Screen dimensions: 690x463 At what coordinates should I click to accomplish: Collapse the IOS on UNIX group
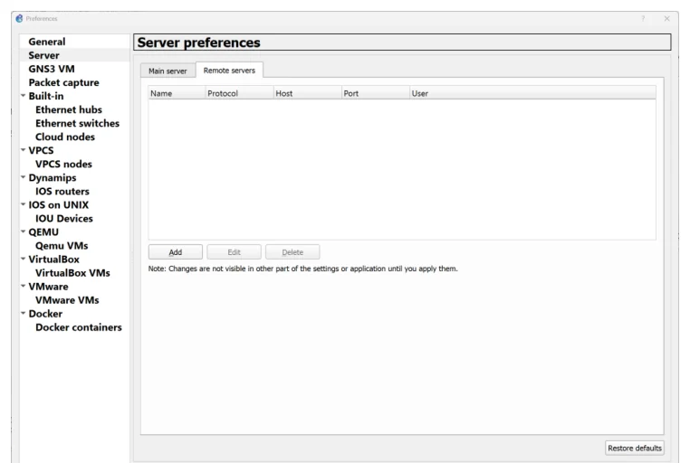23,204
